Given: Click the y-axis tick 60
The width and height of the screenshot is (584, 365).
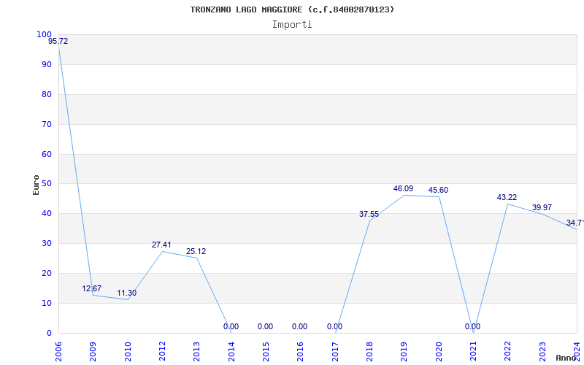Looking at the screenshot, I should coord(47,154).
